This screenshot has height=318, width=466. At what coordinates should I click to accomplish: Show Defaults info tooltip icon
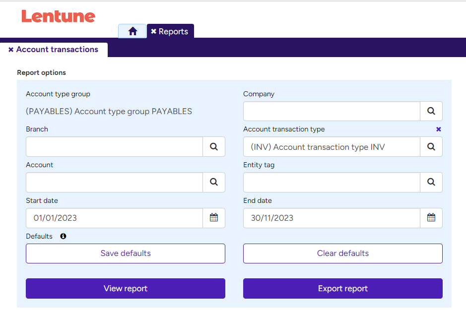(x=63, y=236)
